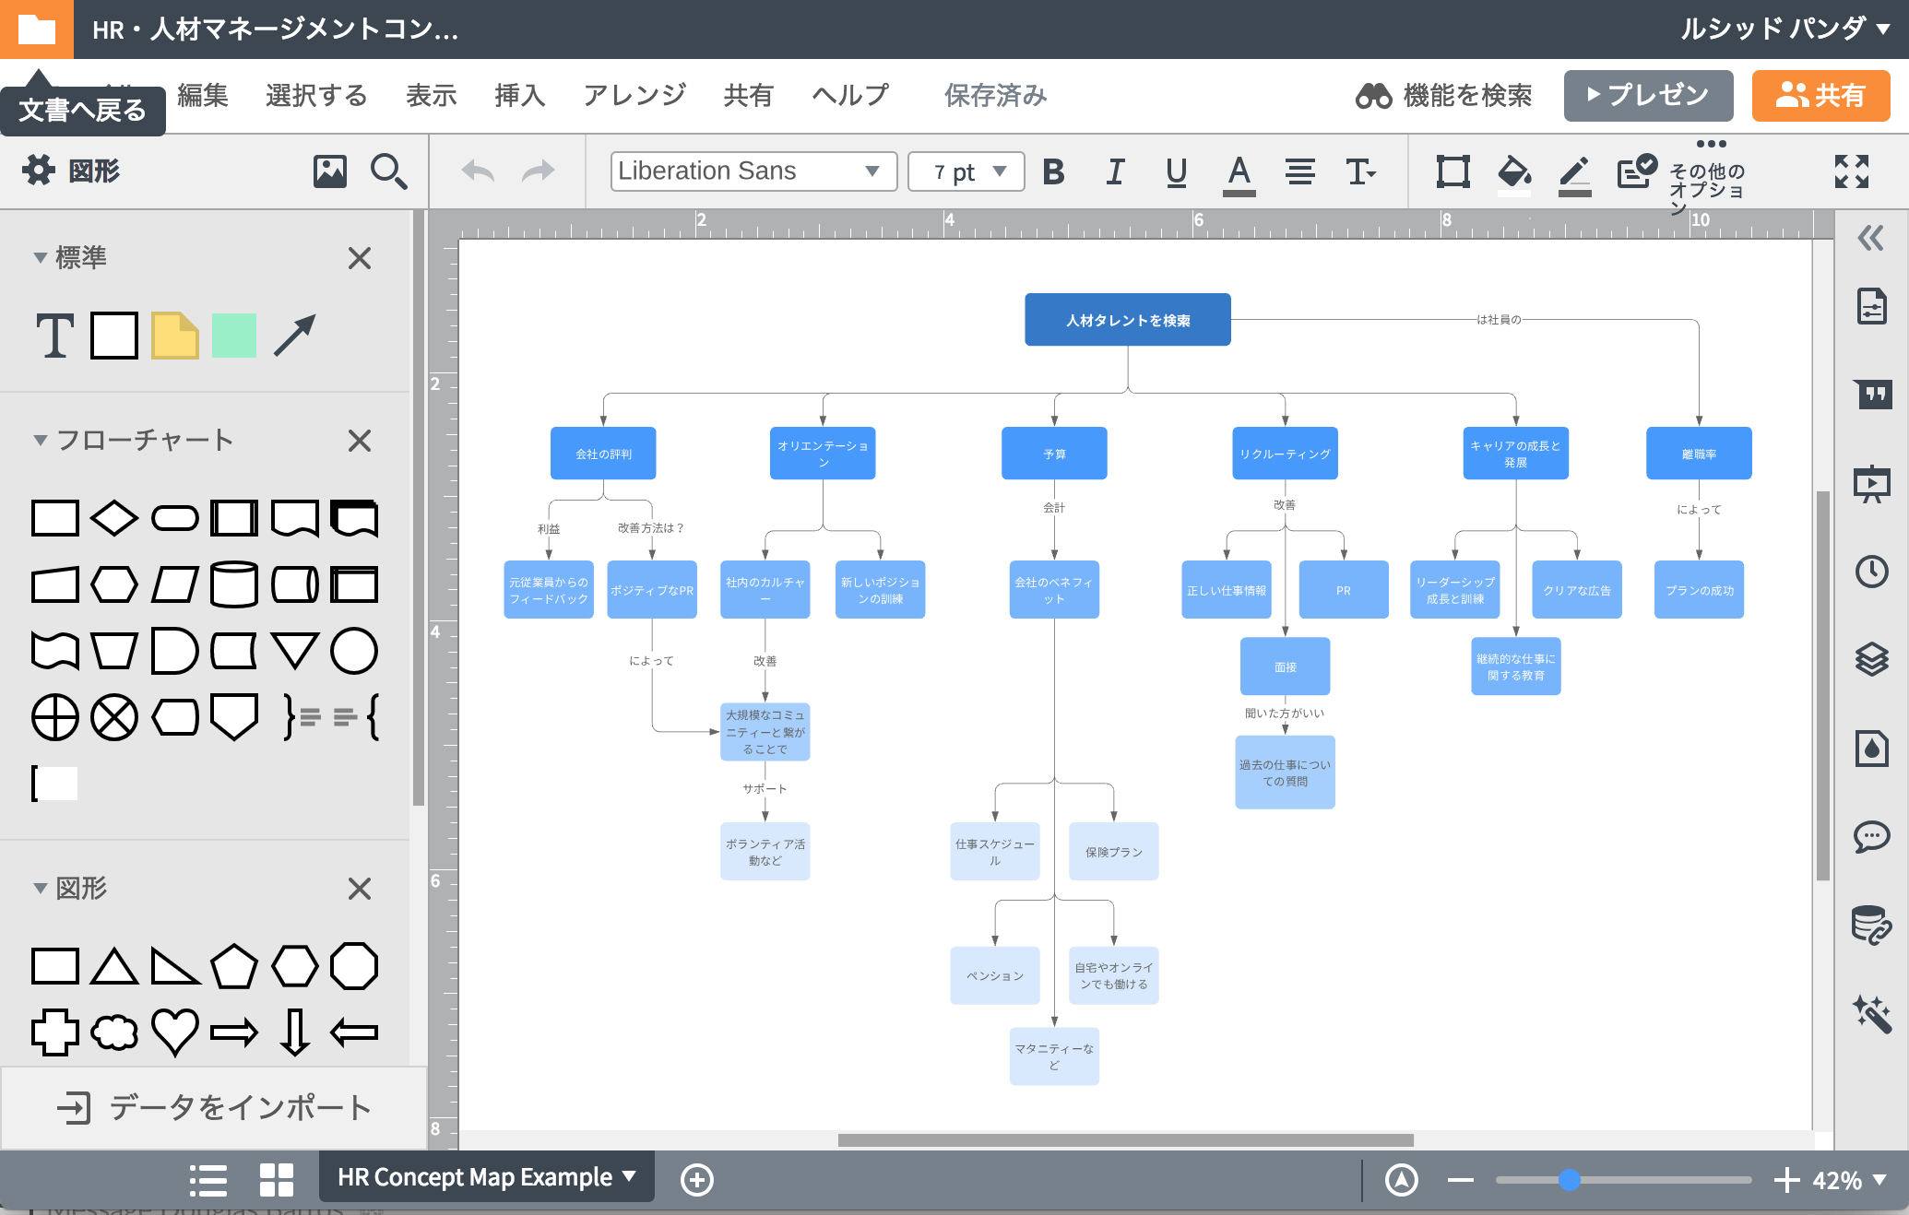Select the 面接 diagram node

pyautogui.click(x=1285, y=666)
